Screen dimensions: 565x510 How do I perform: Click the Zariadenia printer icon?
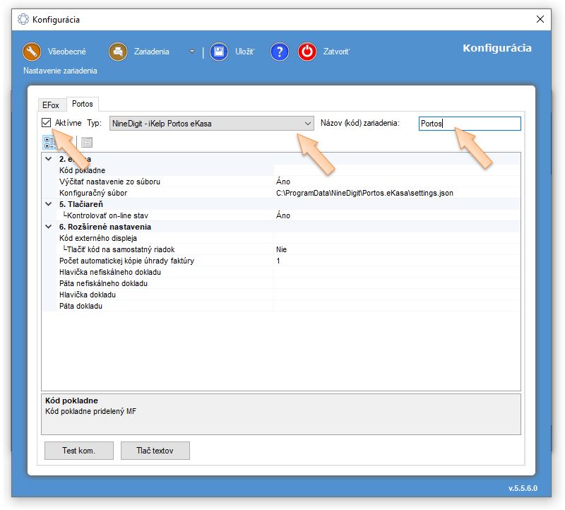point(117,52)
